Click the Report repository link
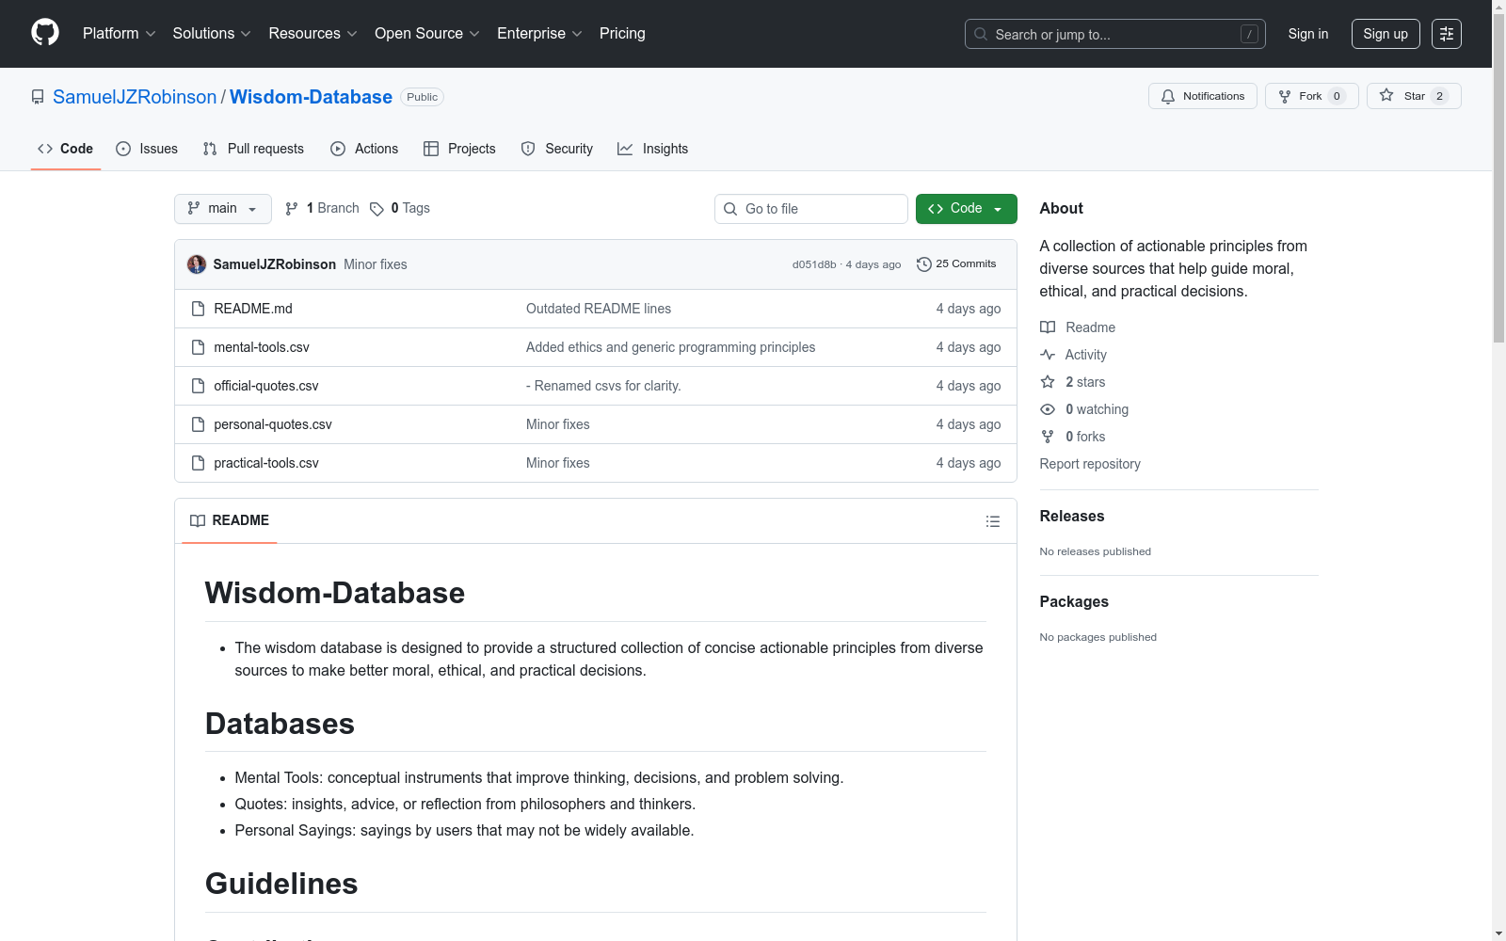1506x941 pixels. [1090, 464]
